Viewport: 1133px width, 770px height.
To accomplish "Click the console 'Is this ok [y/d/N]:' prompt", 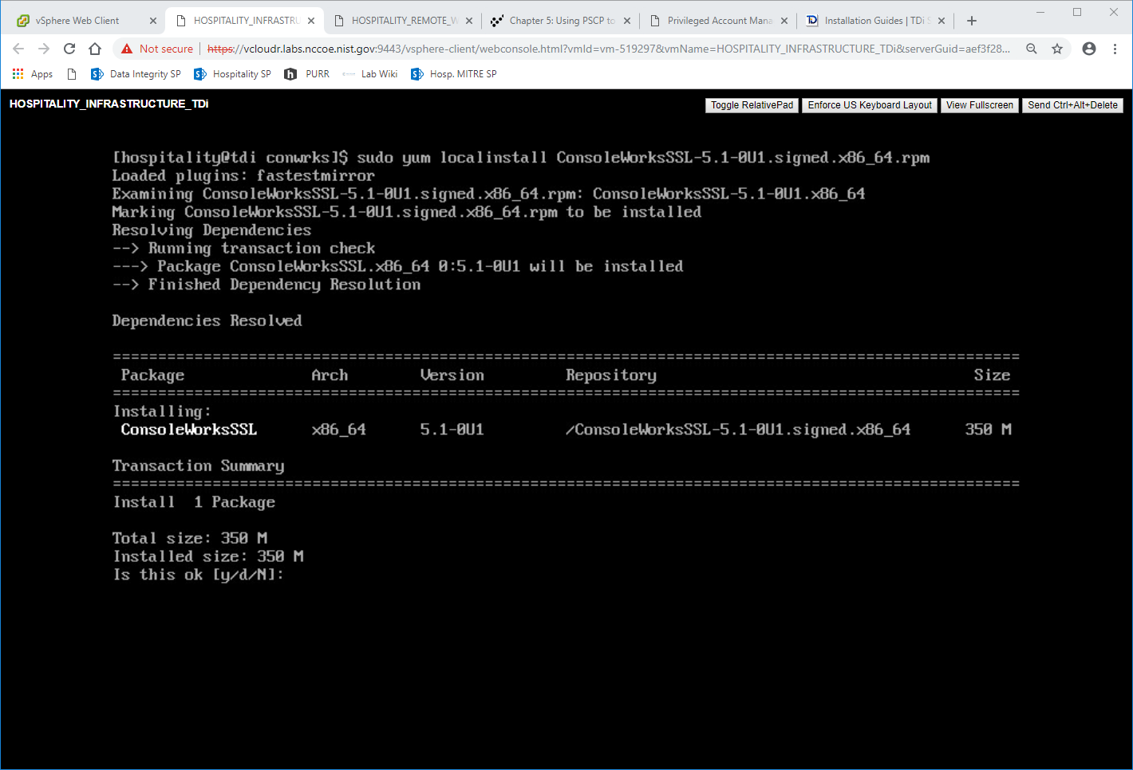I will 198,575.
